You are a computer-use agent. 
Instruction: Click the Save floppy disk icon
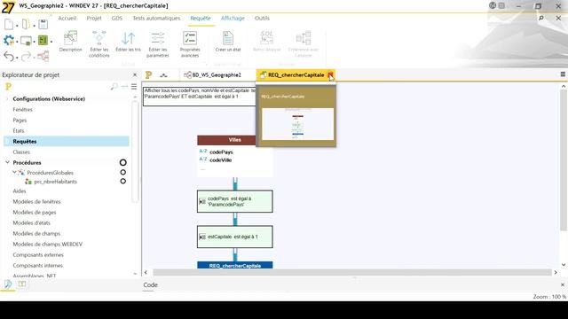click(43, 25)
